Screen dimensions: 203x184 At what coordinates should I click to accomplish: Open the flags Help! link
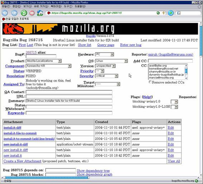(147, 97)
